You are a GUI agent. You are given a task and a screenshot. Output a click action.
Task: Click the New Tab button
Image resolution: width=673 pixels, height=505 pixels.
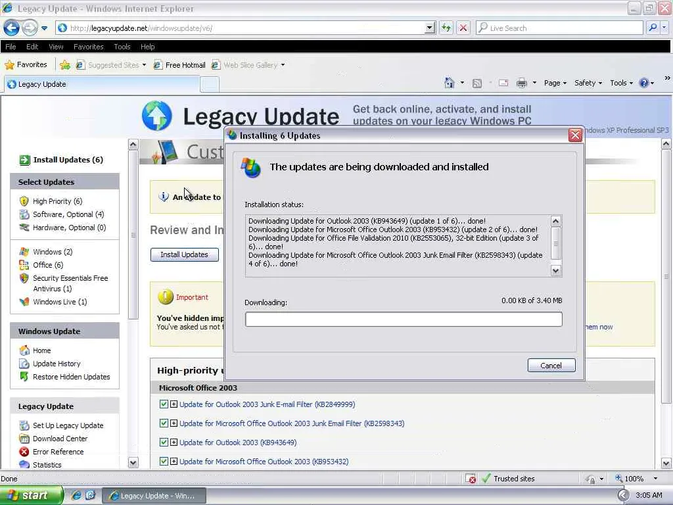tap(210, 84)
